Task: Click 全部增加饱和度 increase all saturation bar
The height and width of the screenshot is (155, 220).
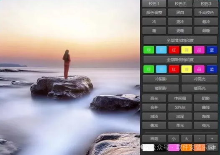Action: click(x=180, y=41)
